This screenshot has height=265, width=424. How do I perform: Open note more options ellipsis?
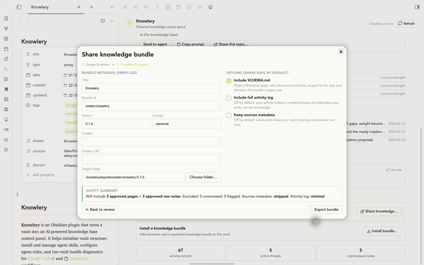[112, 21]
